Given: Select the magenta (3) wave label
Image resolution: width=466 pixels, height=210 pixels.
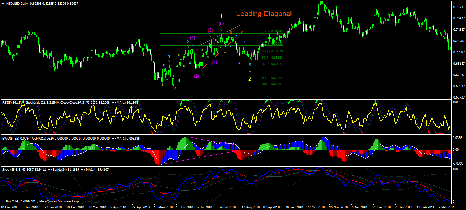Looking at the screenshot, I should (x=211, y=30).
